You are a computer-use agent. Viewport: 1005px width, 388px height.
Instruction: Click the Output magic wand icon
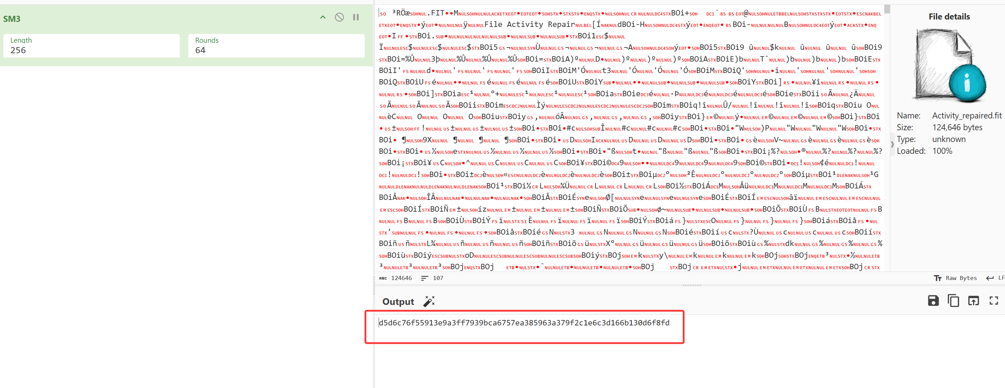coord(429,301)
